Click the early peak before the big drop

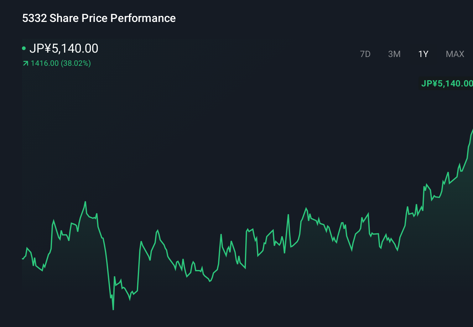pyautogui.click(x=85, y=202)
